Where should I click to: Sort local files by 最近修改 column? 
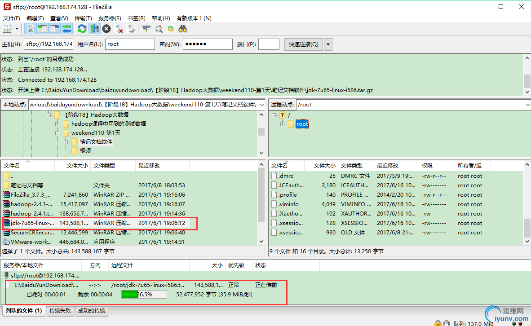pos(163,166)
